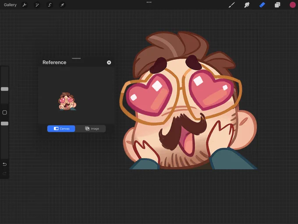Click the brush opacity slider handle

(x=4, y=123)
